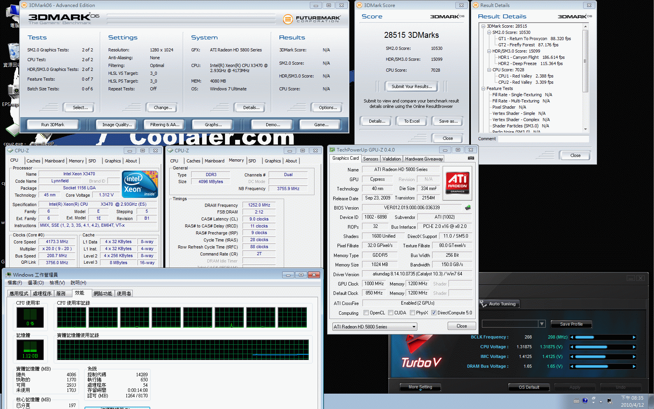
Task: Adjust the BCLK Frequency slider bar
Action: point(603,337)
